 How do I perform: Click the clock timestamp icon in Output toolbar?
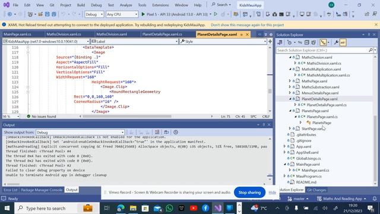[176, 132]
